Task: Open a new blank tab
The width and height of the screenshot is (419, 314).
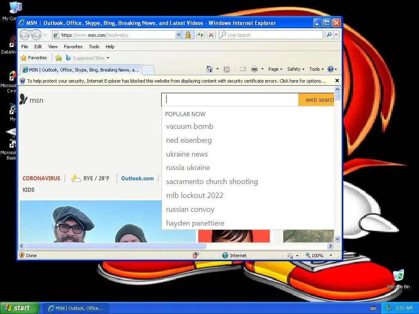Action: click(148, 70)
